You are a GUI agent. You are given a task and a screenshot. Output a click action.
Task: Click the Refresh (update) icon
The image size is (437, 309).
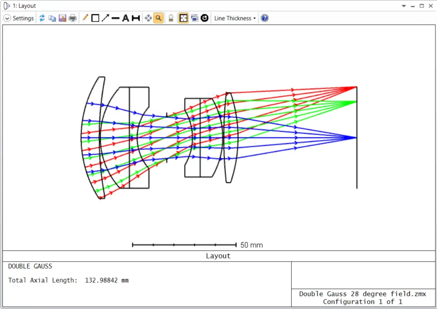point(42,18)
